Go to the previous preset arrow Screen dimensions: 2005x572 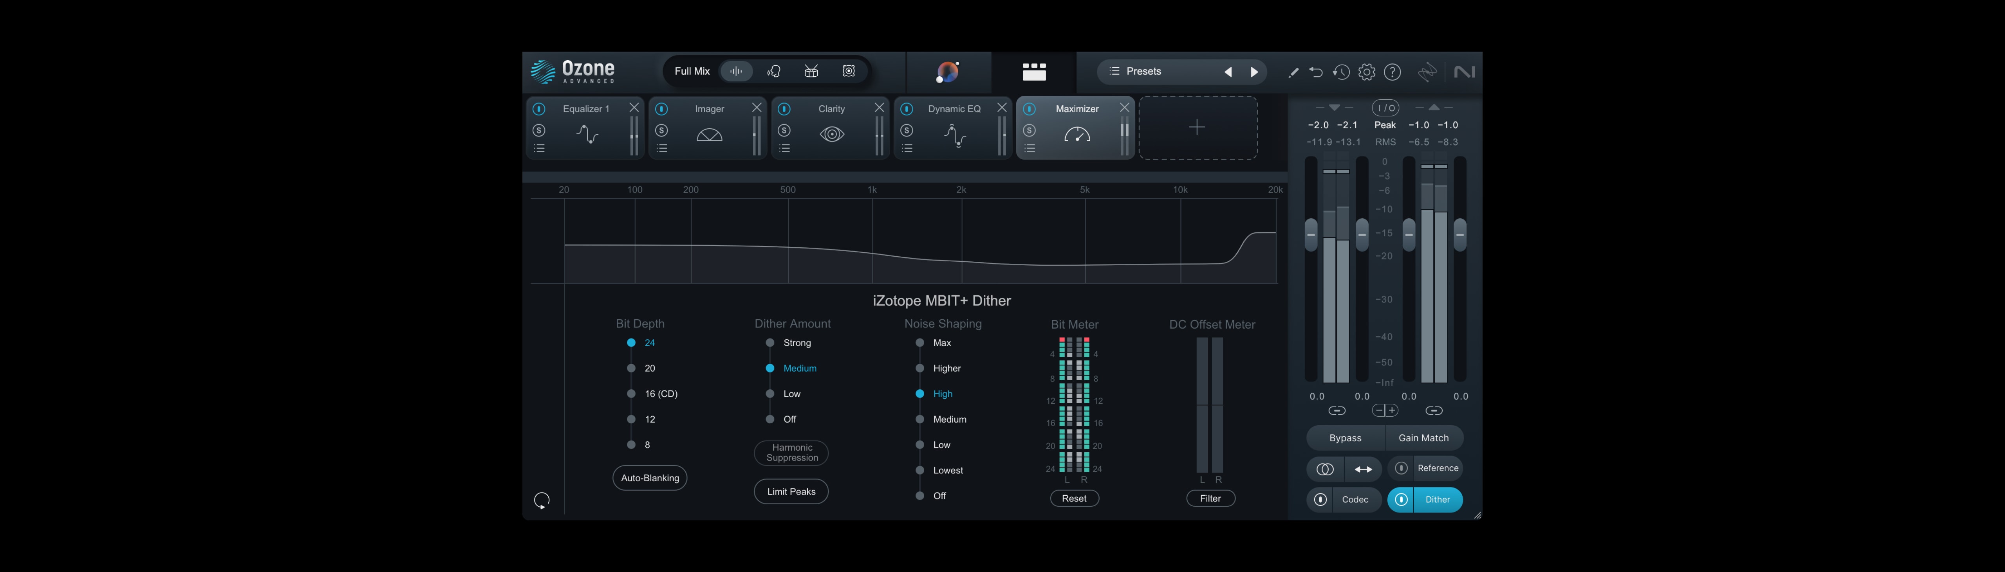point(1228,72)
